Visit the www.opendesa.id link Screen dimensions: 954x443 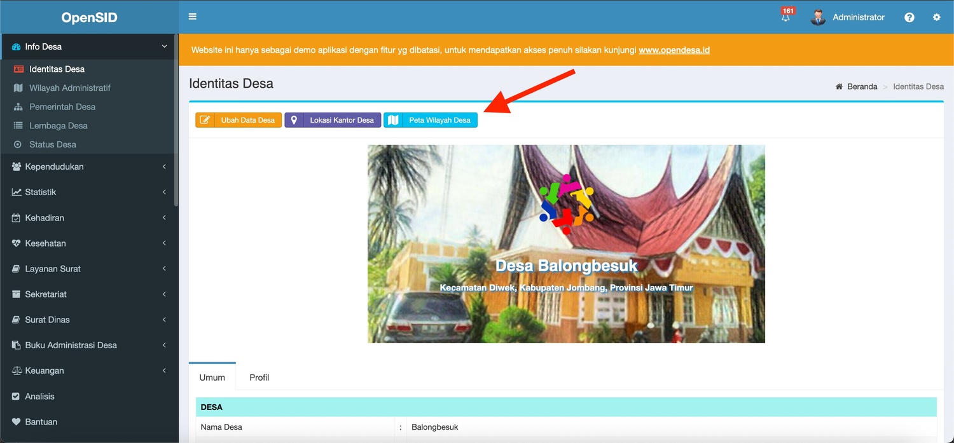tap(674, 50)
